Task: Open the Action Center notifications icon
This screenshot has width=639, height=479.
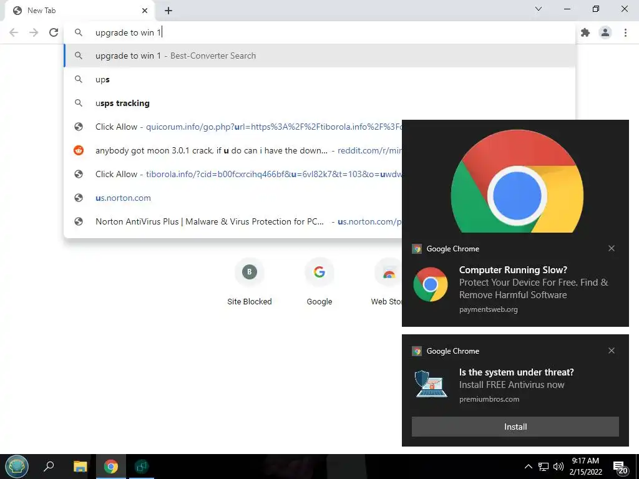Action: (x=620, y=467)
